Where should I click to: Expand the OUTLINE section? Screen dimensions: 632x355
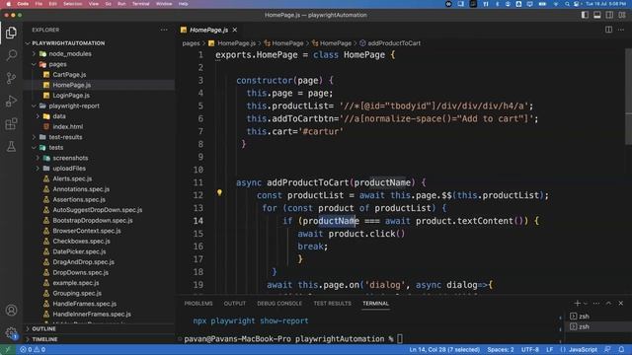pos(43,328)
